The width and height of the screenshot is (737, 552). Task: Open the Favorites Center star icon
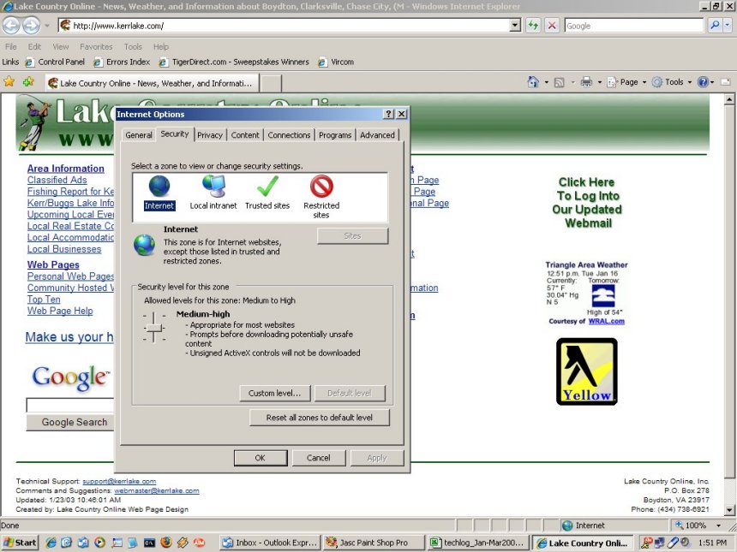point(9,82)
